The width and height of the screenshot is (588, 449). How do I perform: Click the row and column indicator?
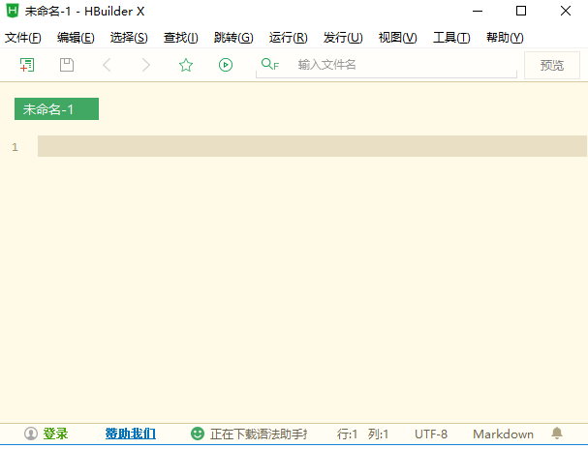[362, 434]
